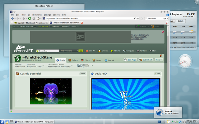Viewport: 199px width, 124px height.
Task: Clear the location bar text
Action: [x=135, y=19]
